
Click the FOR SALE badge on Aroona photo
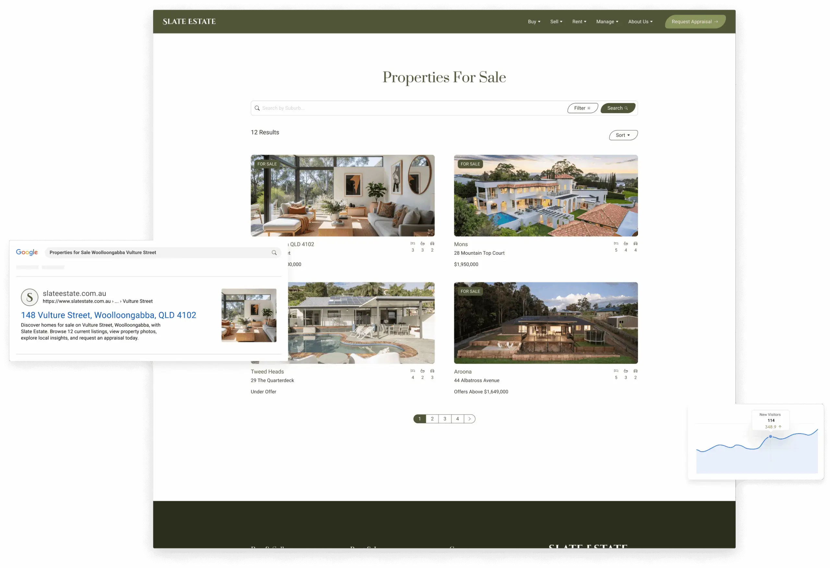[470, 292]
